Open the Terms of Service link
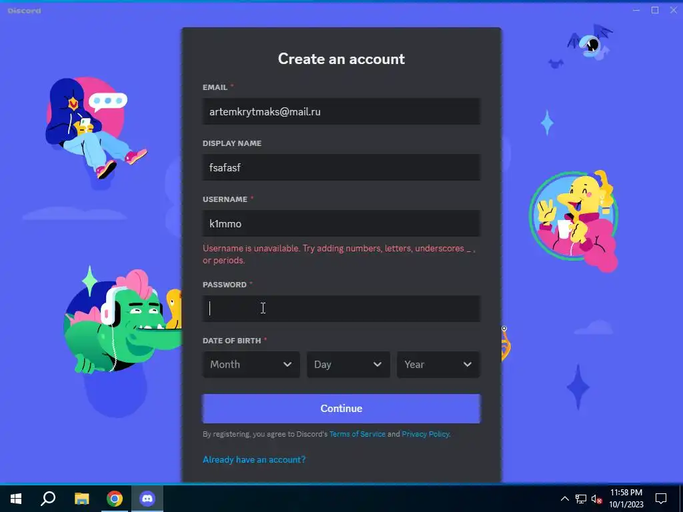Screen dimensions: 683x512 tap(358, 434)
